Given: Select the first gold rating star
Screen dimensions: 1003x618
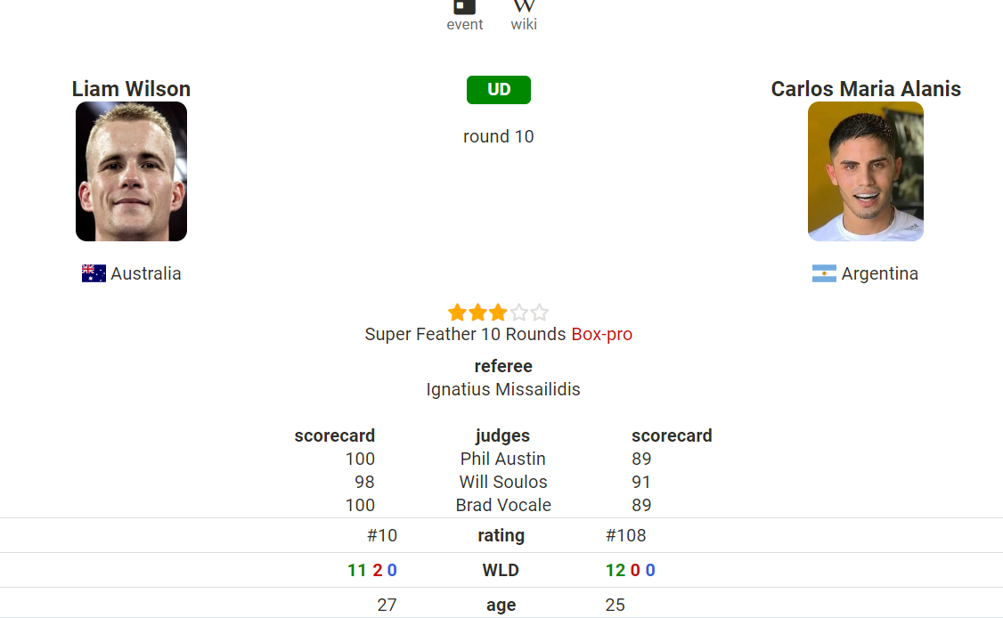Looking at the screenshot, I should (457, 313).
